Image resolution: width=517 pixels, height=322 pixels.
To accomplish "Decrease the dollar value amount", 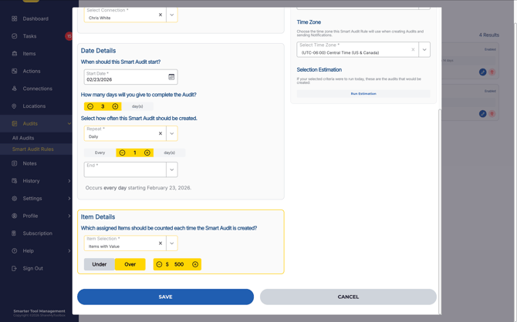I will click(x=159, y=264).
